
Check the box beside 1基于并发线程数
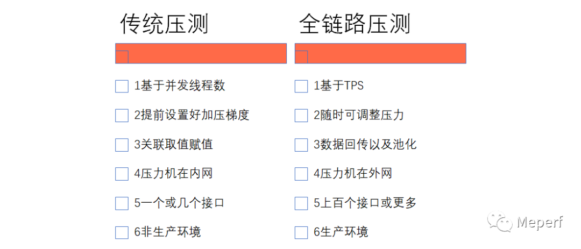tap(122, 86)
